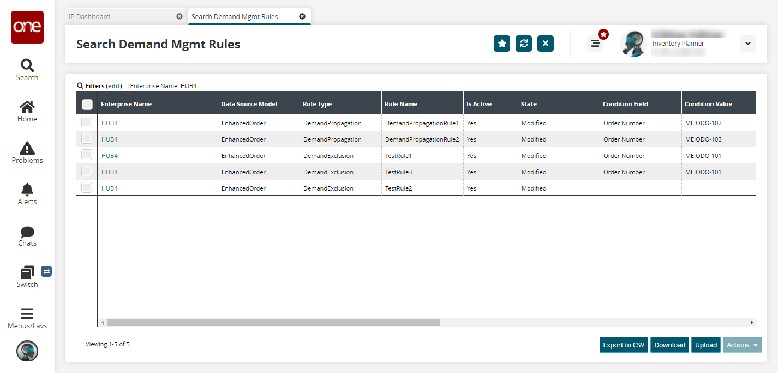This screenshot has width=778, height=373.
Task: Click the Export to CSV button
Action: (624, 345)
